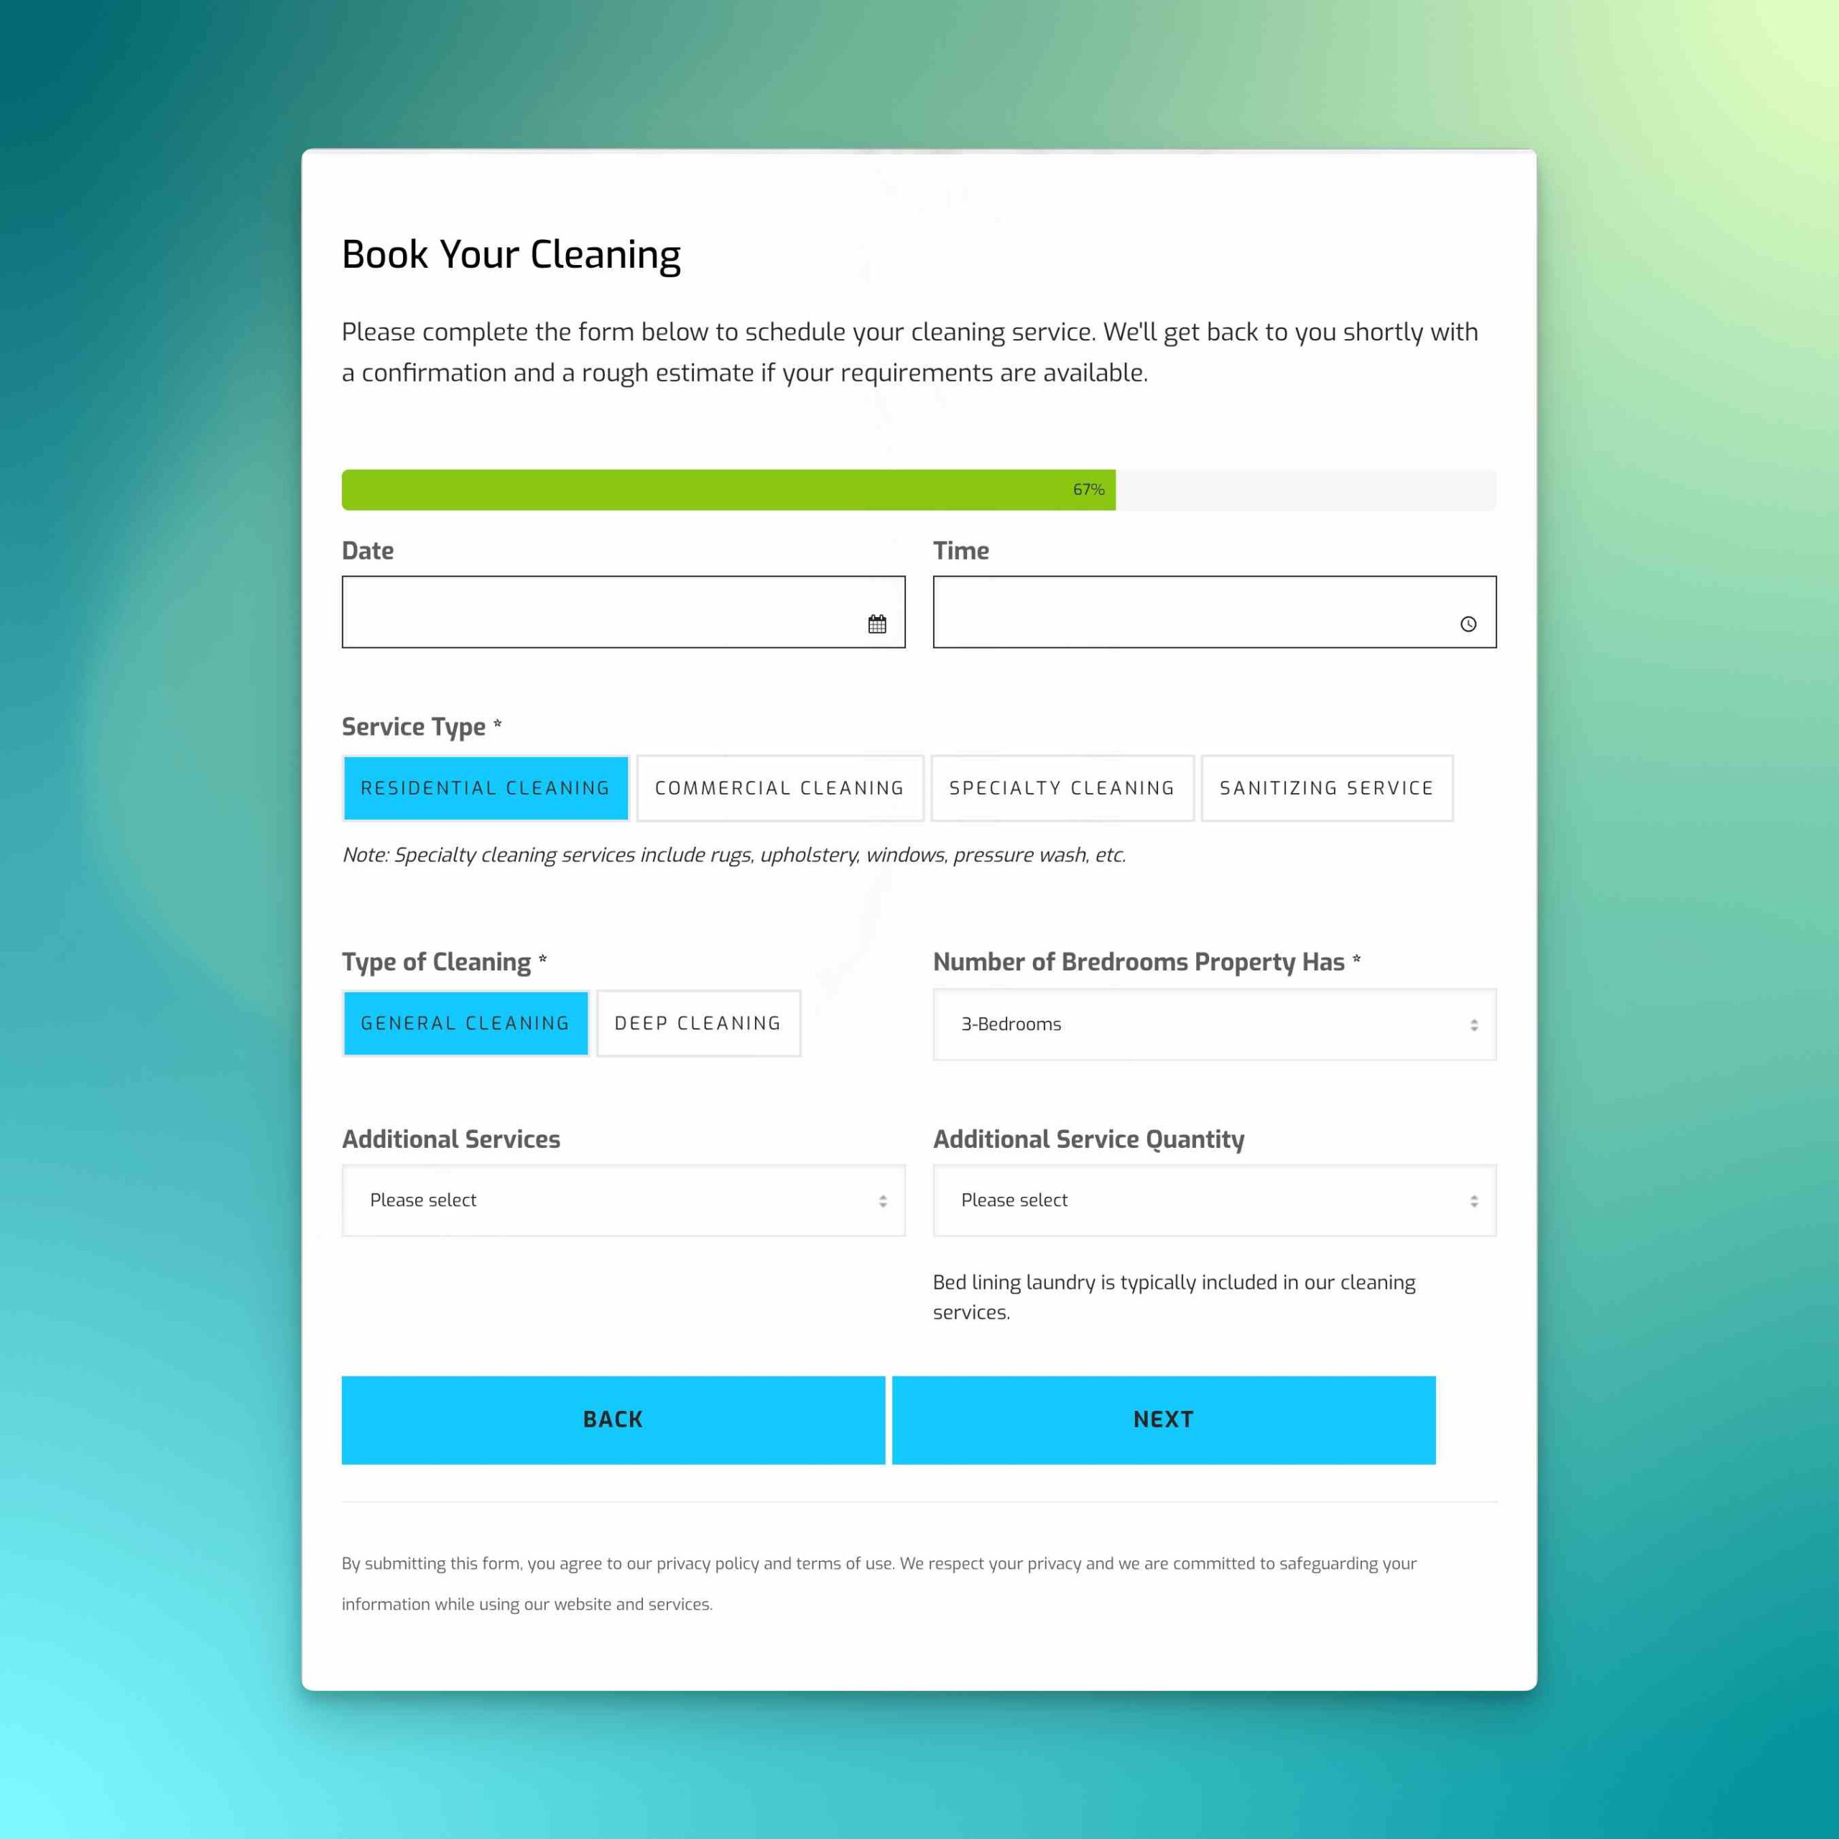
Task: Select the RESIDENTIAL CLEANING service type
Action: pos(483,787)
